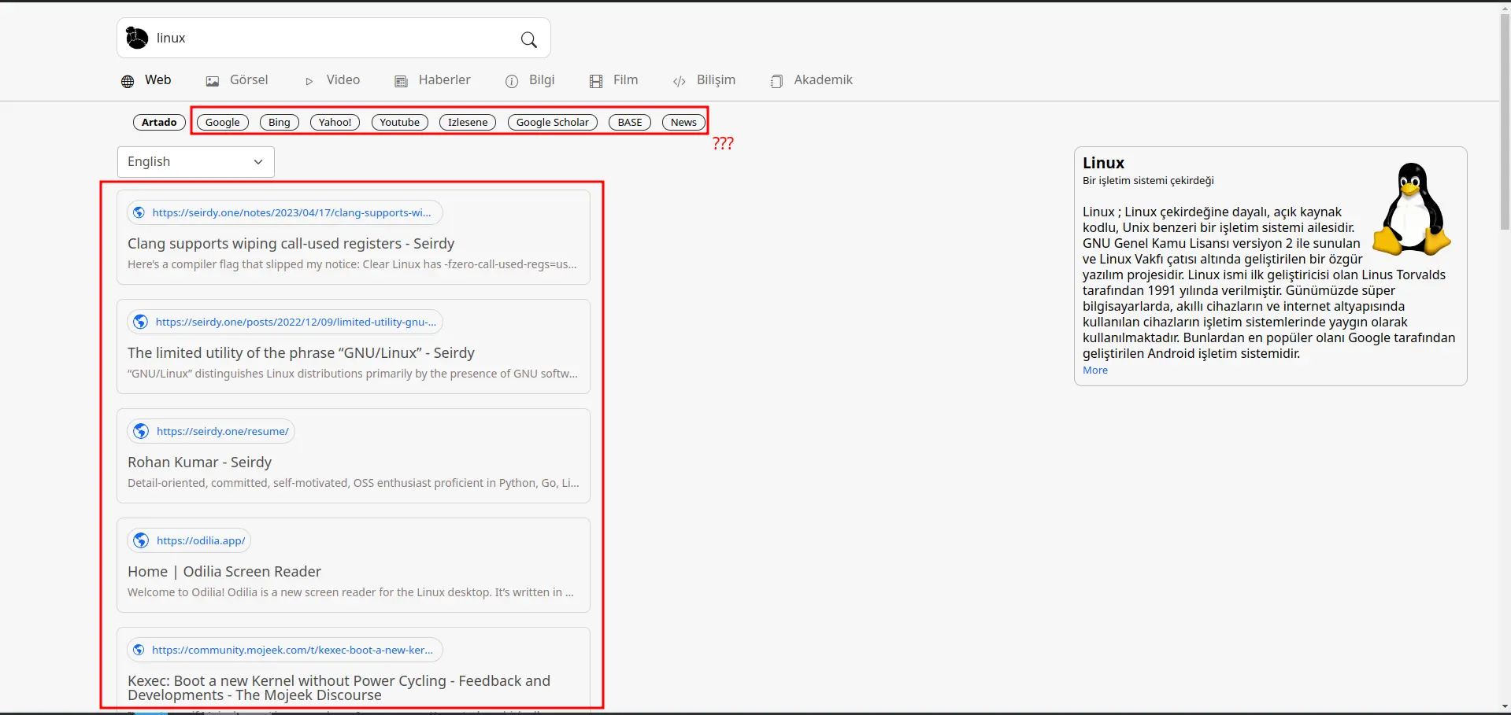Viewport: 1511px width, 715px height.
Task: Open 'The limited utility of the phrase GNU/Linux' result
Action: click(x=302, y=353)
